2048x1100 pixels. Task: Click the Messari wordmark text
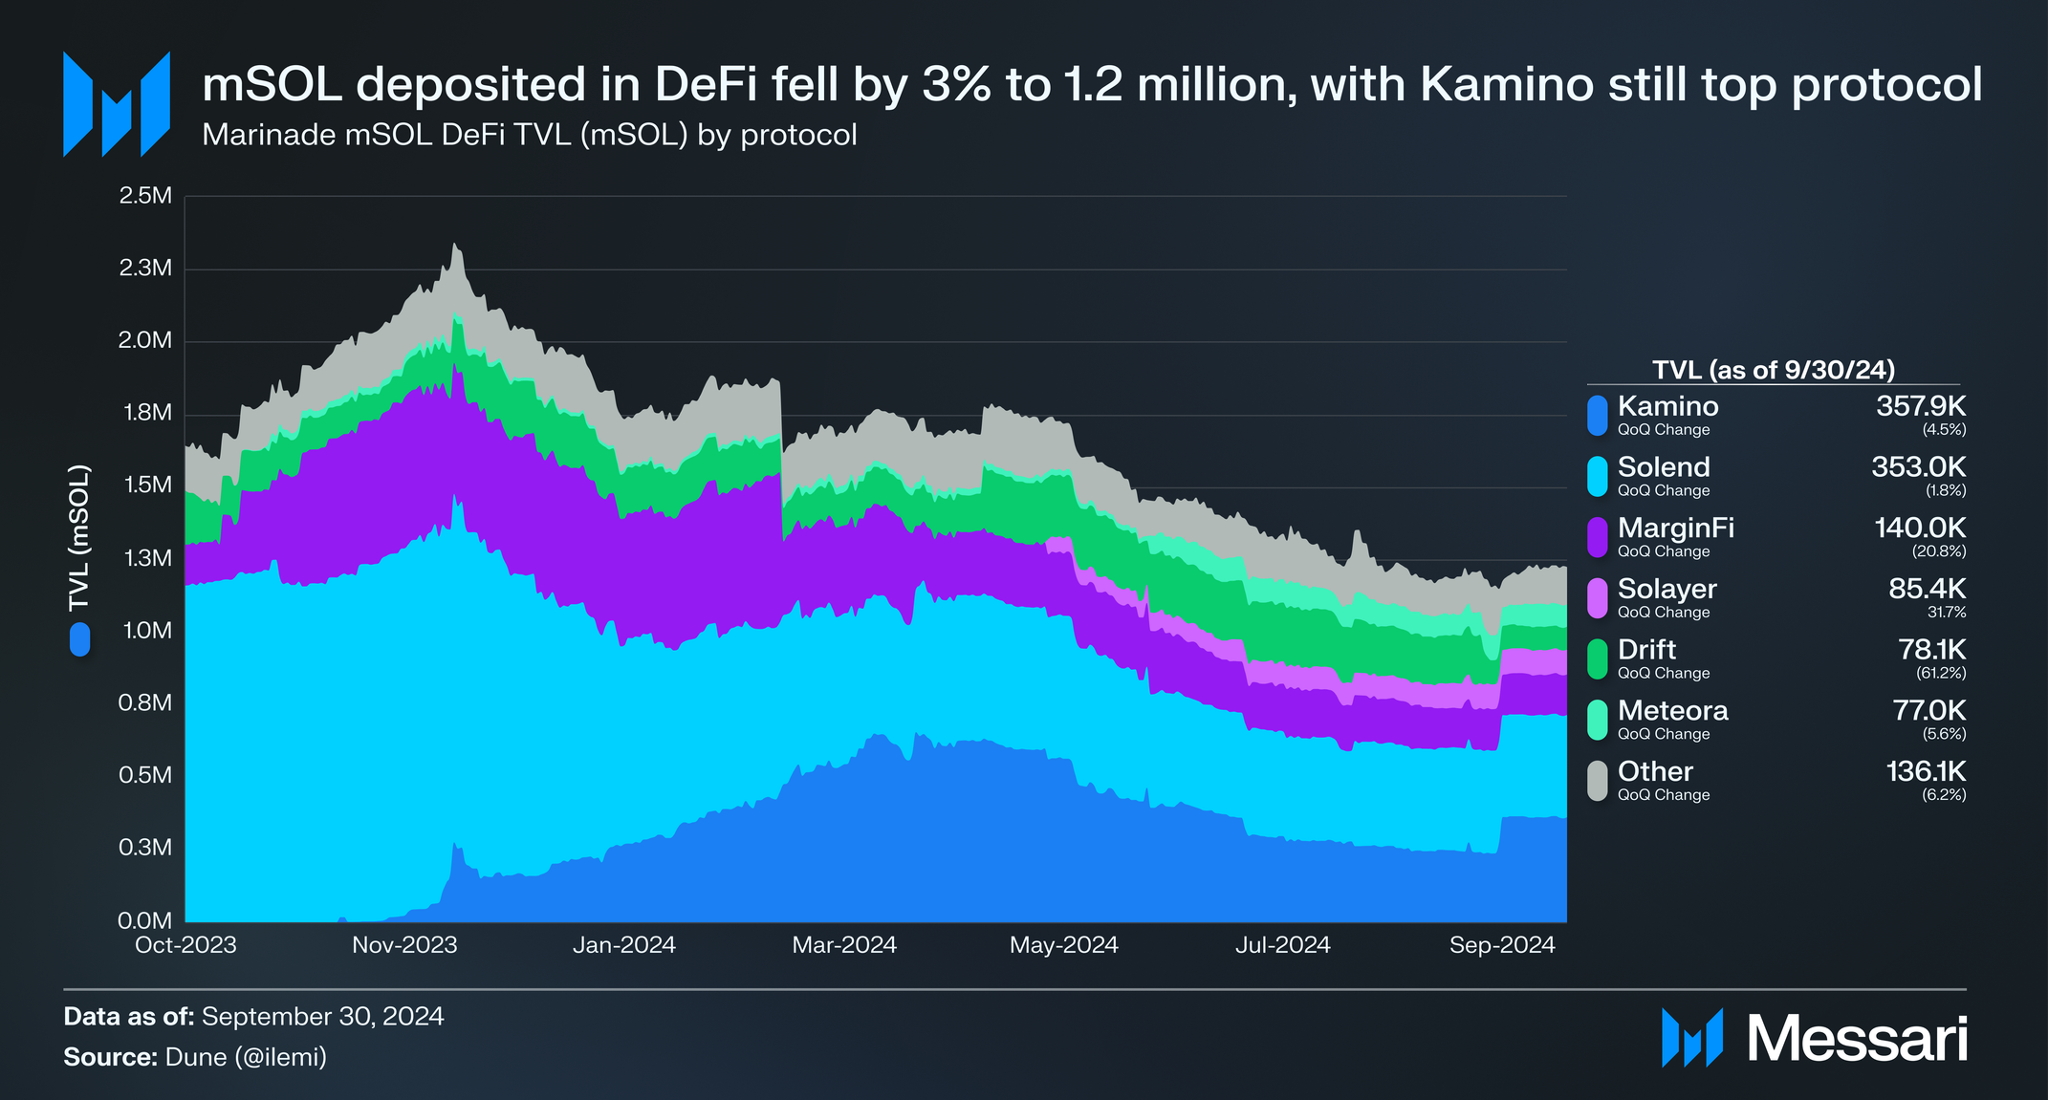coord(1857,1039)
